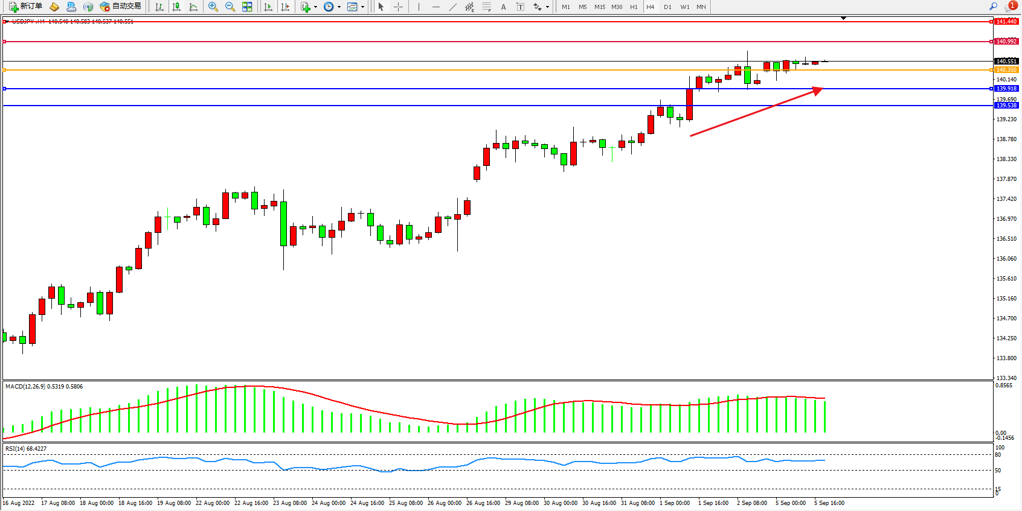Screen dimensions: 1022x511
Task: Zoom out of the chart
Action: click(x=230, y=7)
